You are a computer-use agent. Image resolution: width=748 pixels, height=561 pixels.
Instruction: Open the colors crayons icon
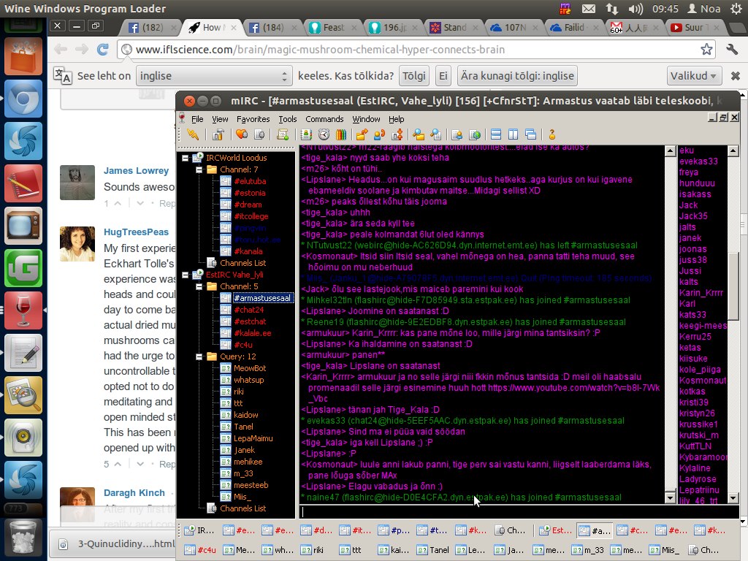point(340,134)
